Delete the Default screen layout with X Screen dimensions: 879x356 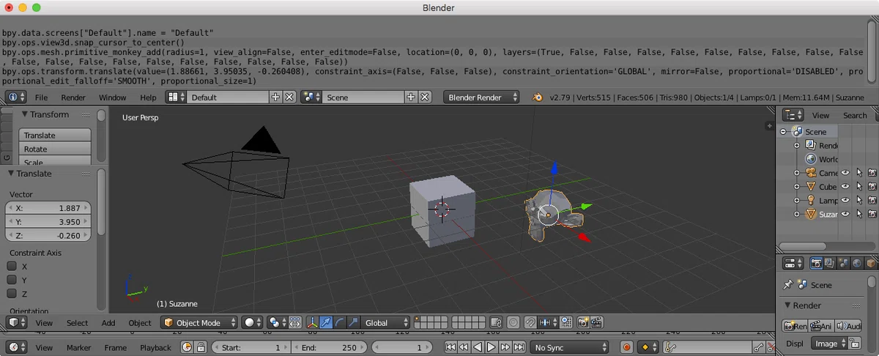(289, 97)
